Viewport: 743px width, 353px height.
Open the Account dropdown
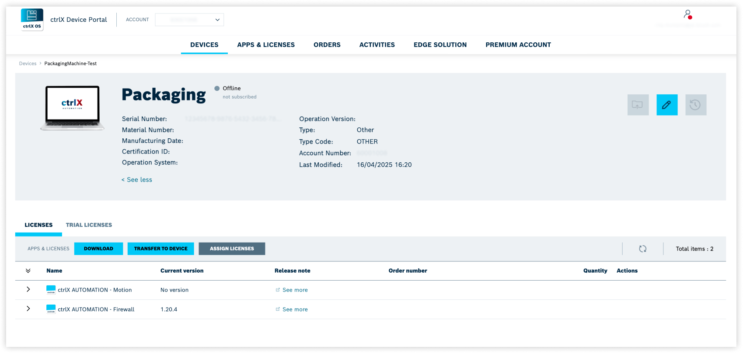(189, 20)
